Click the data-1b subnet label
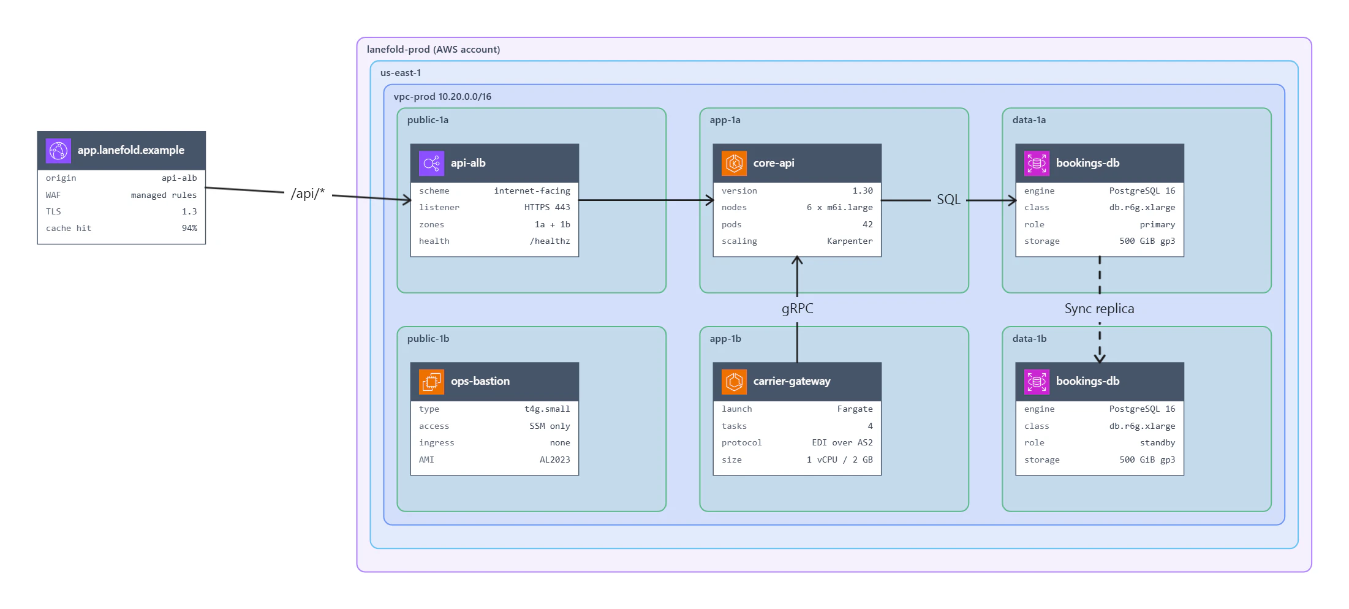 [1029, 339]
